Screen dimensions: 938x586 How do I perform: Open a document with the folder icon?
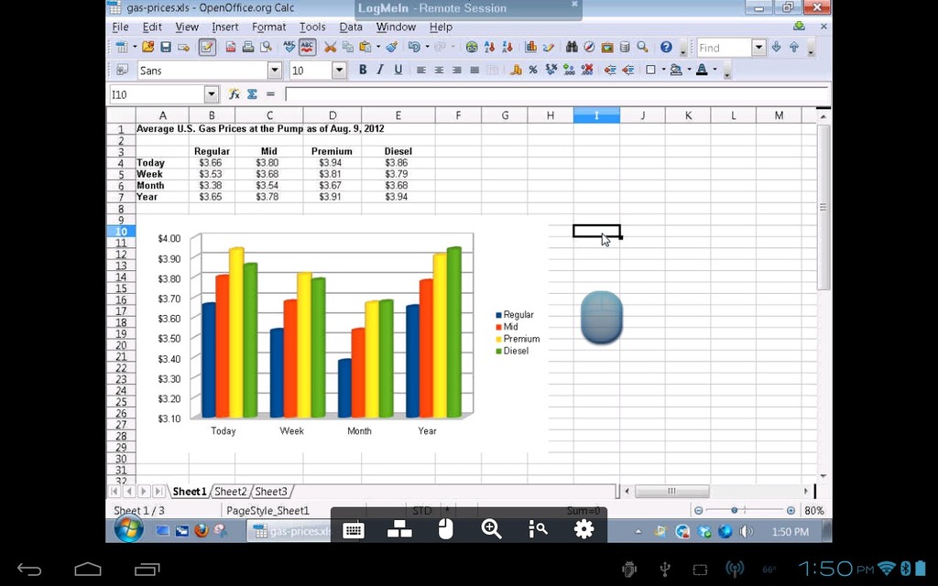click(147, 48)
